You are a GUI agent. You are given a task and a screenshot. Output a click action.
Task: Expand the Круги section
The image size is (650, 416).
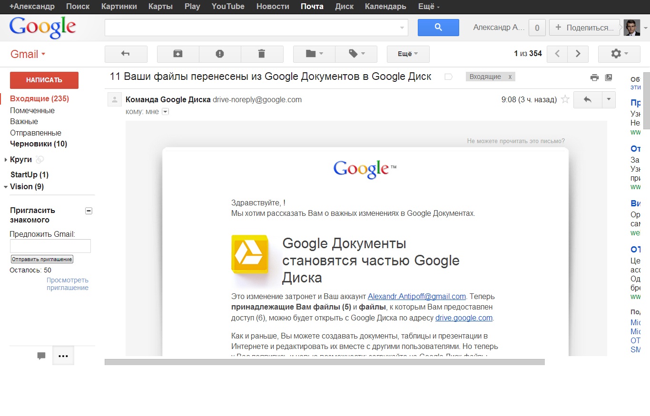pyautogui.click(x=6, y=160)
